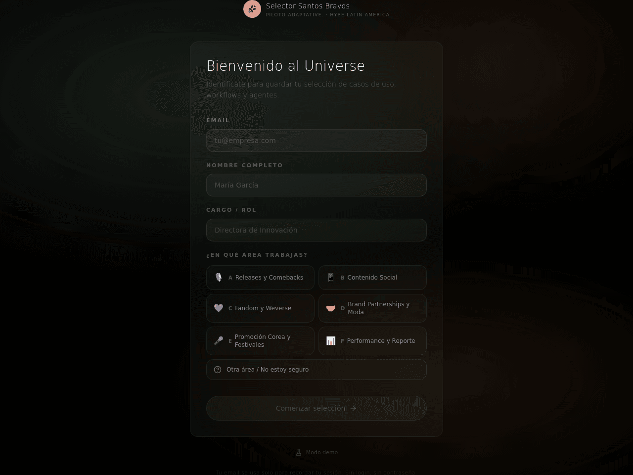Viewport: 633px width, 475px height.
Task: Select the Releases y Comebacks area option
Action: click(260, 278)
